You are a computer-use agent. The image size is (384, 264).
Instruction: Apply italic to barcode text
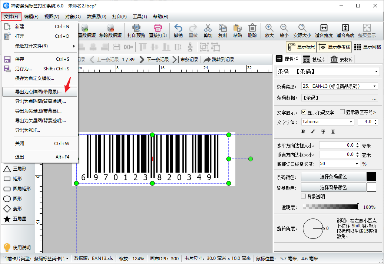313,131
